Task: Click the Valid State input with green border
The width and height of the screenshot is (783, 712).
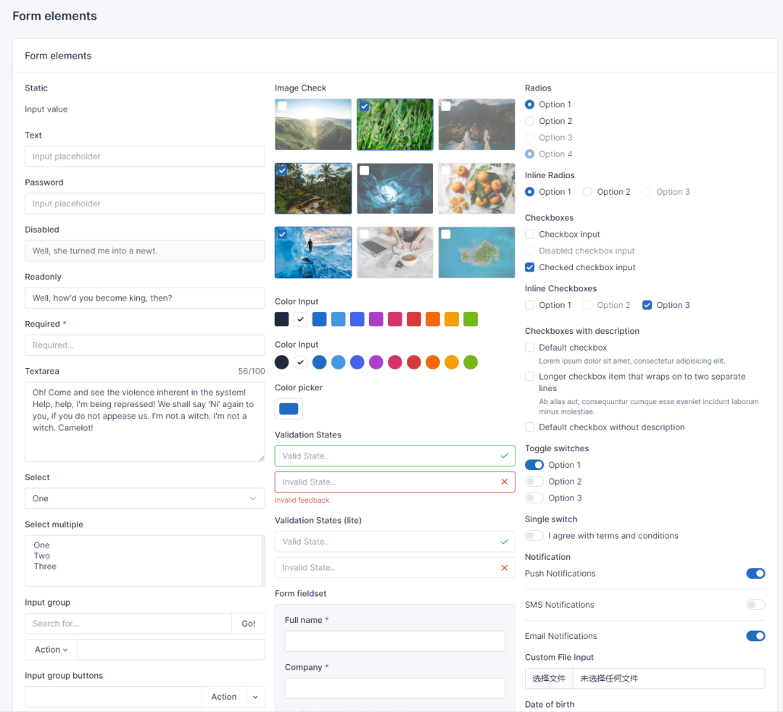Action: (x=395, y=456)
